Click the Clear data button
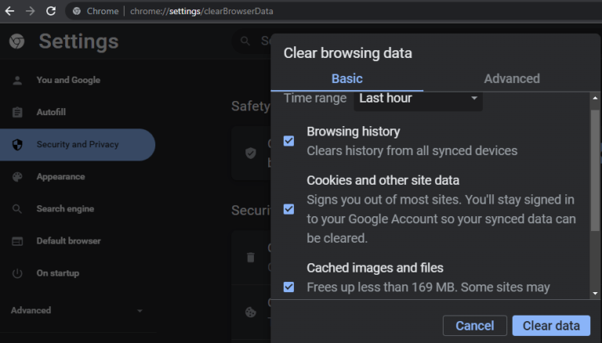602x343 pixels. (x=550, y=326)
